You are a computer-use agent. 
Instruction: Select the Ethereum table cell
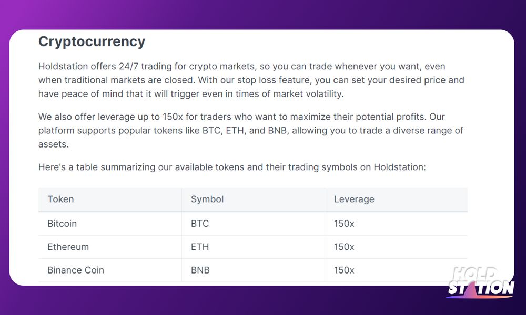pos(110,247)
